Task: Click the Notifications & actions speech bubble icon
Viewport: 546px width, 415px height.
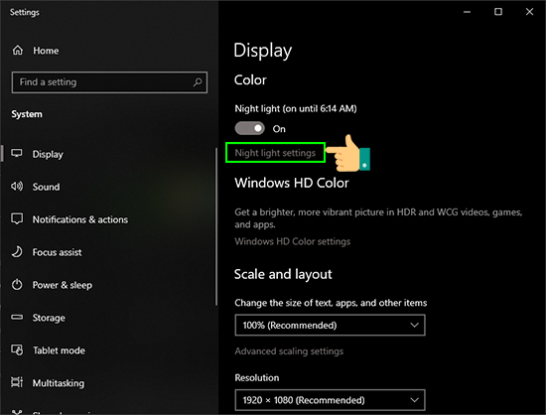Action: point(17,219)
